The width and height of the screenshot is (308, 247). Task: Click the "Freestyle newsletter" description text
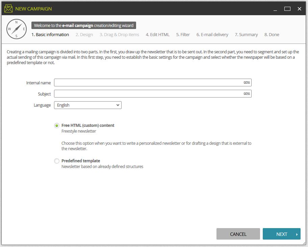click(x=79, y=131)
